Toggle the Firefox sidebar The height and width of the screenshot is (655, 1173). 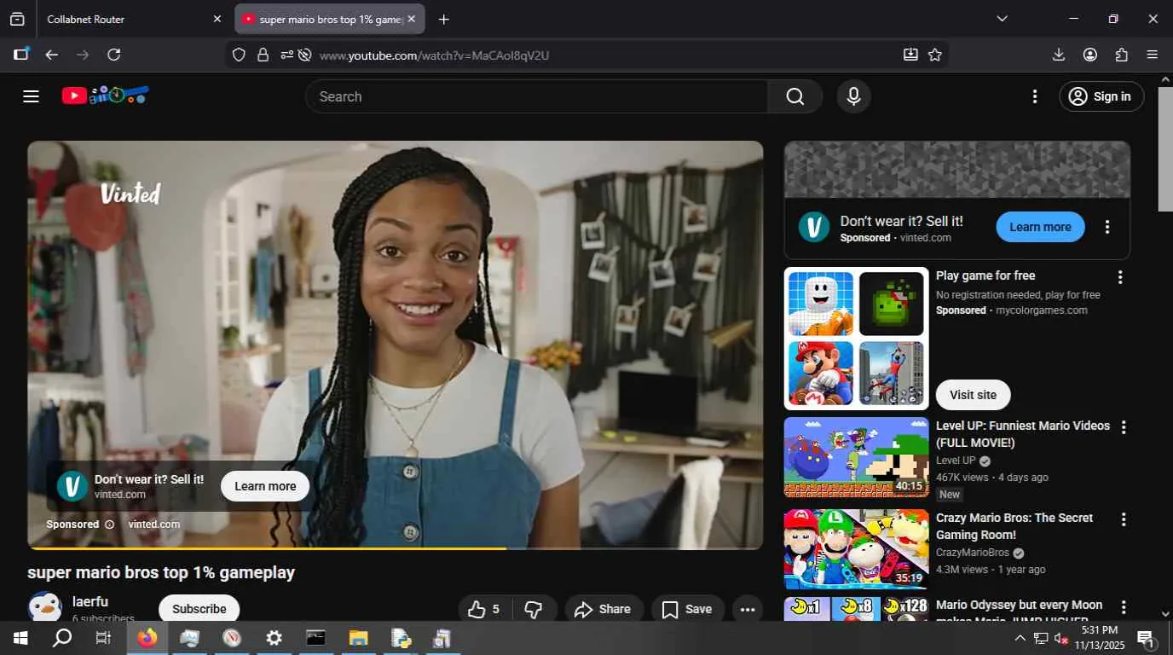[21, 55]
